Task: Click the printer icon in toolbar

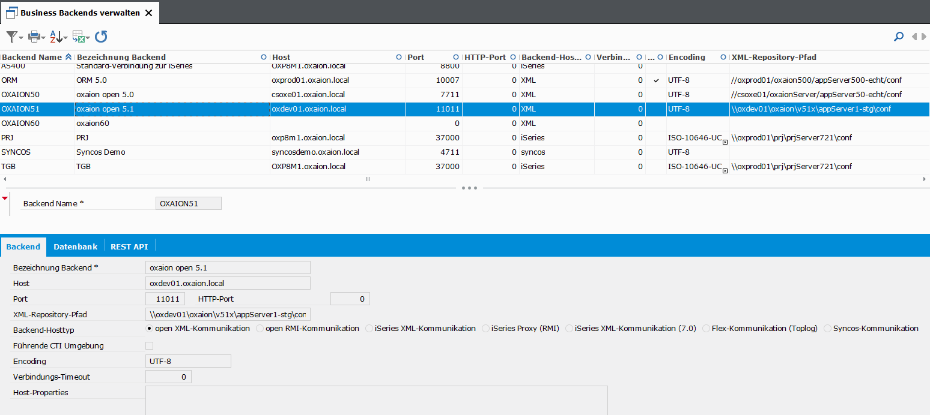Action: coord(34,37)
